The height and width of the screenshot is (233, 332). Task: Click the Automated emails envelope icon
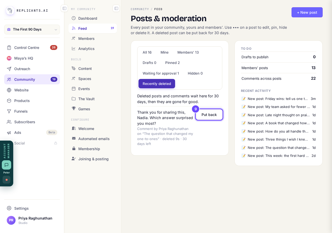[74, 139]
